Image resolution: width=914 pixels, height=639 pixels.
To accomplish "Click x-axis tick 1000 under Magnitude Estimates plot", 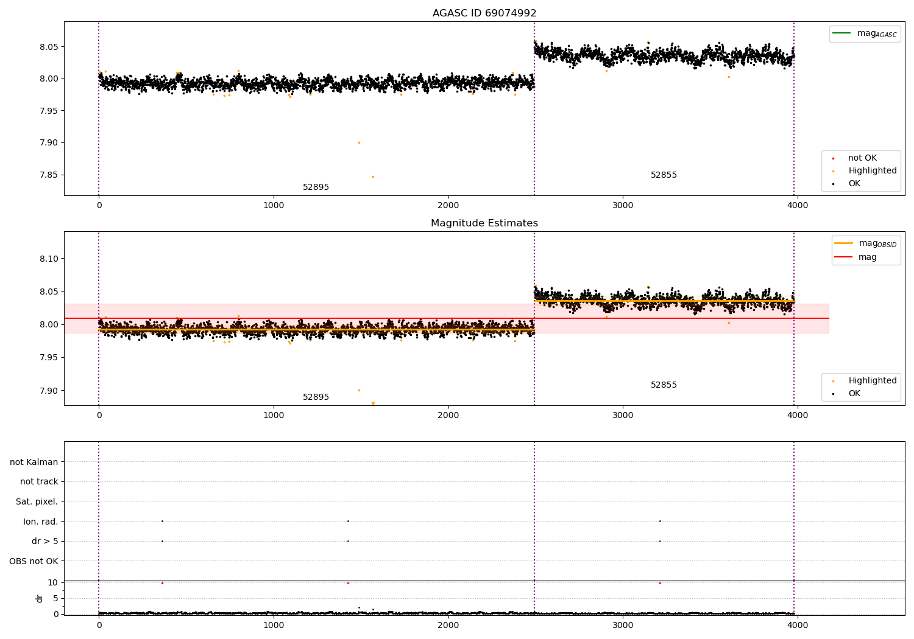I will [x=274, y=416].
